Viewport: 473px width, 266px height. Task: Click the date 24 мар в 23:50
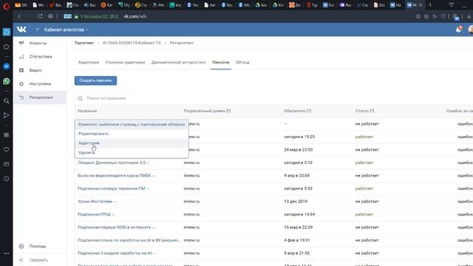coord(298,150)
